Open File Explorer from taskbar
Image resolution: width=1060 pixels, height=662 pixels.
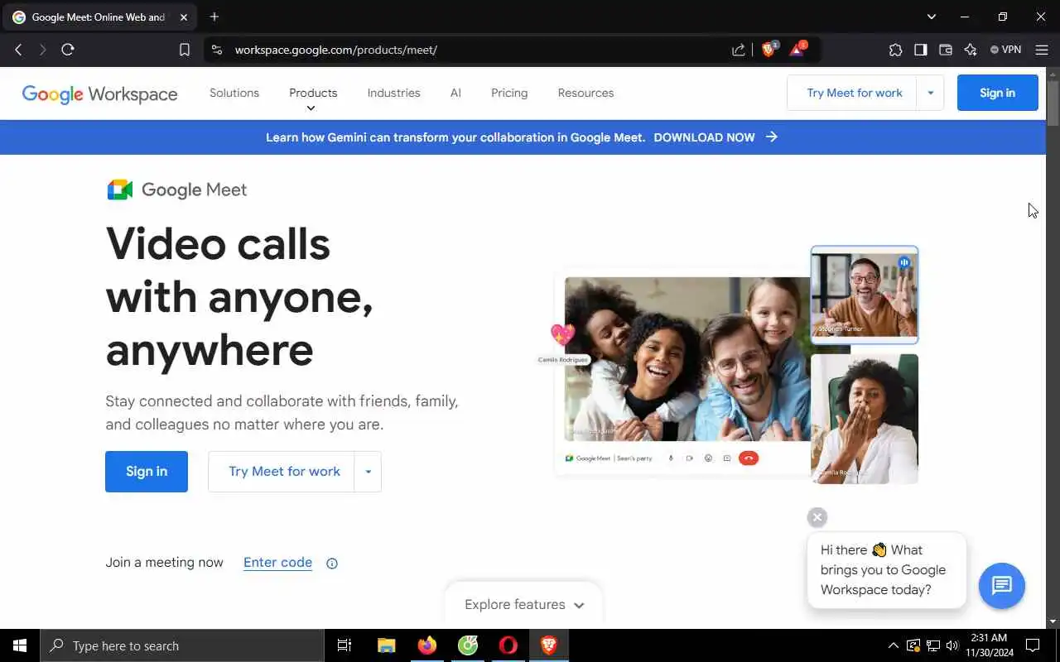click(x=387, y=645)
